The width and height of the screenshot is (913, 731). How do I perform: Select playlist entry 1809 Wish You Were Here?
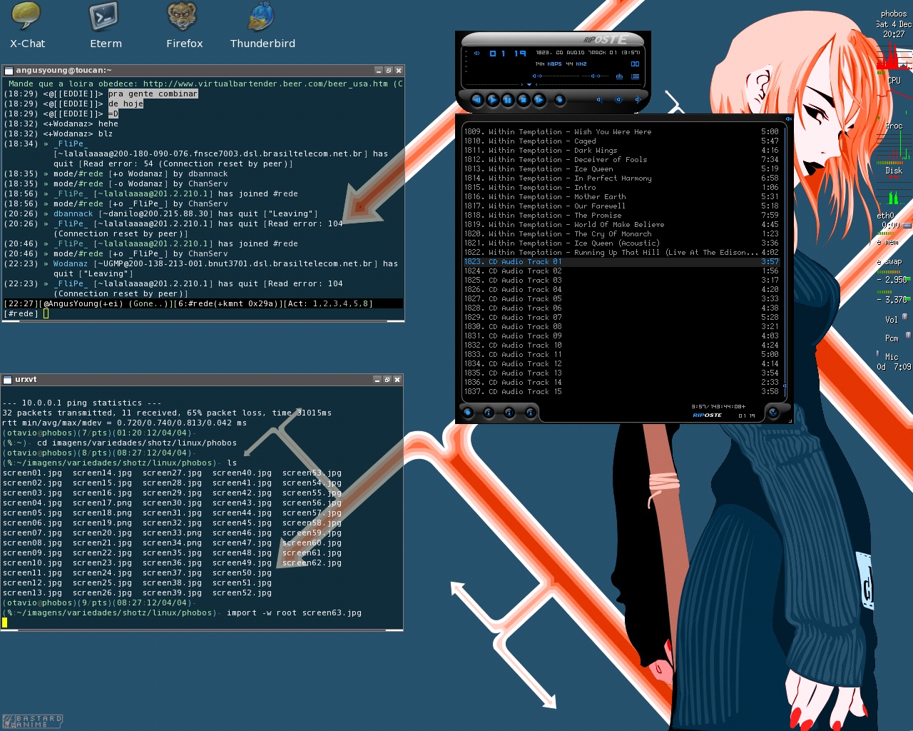(x=621, y=132)
